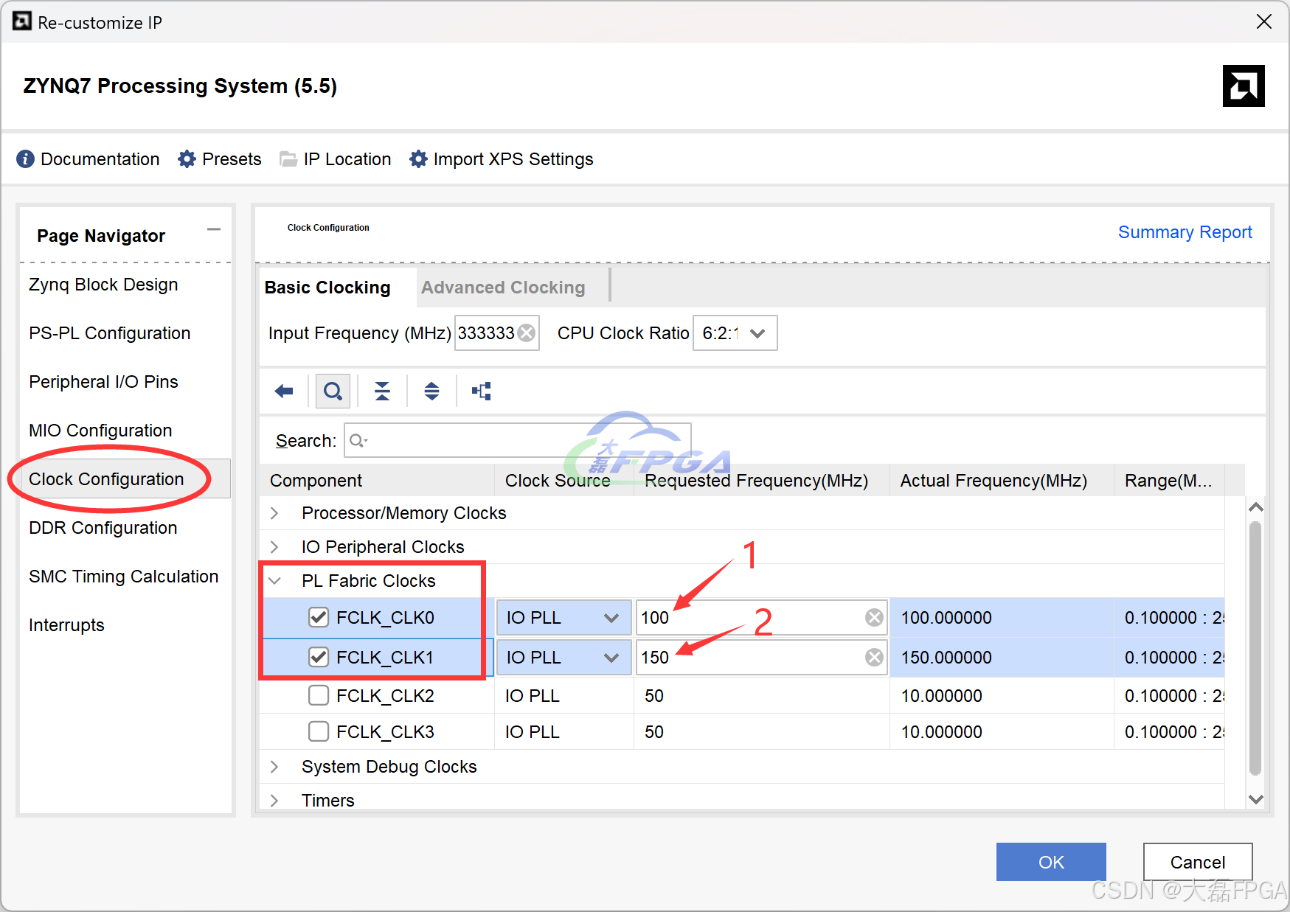
Task: Open DDR Configuration page
Action: click(103, 528)
